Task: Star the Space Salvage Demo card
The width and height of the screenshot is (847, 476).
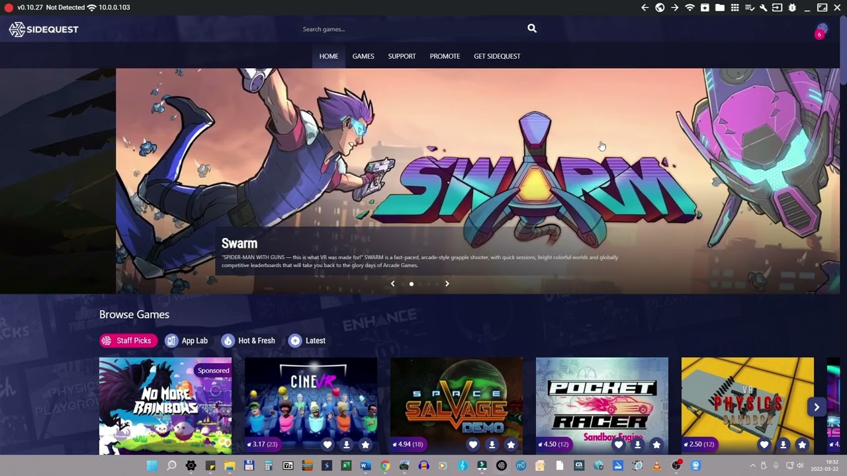Action: tap(510, 445)
